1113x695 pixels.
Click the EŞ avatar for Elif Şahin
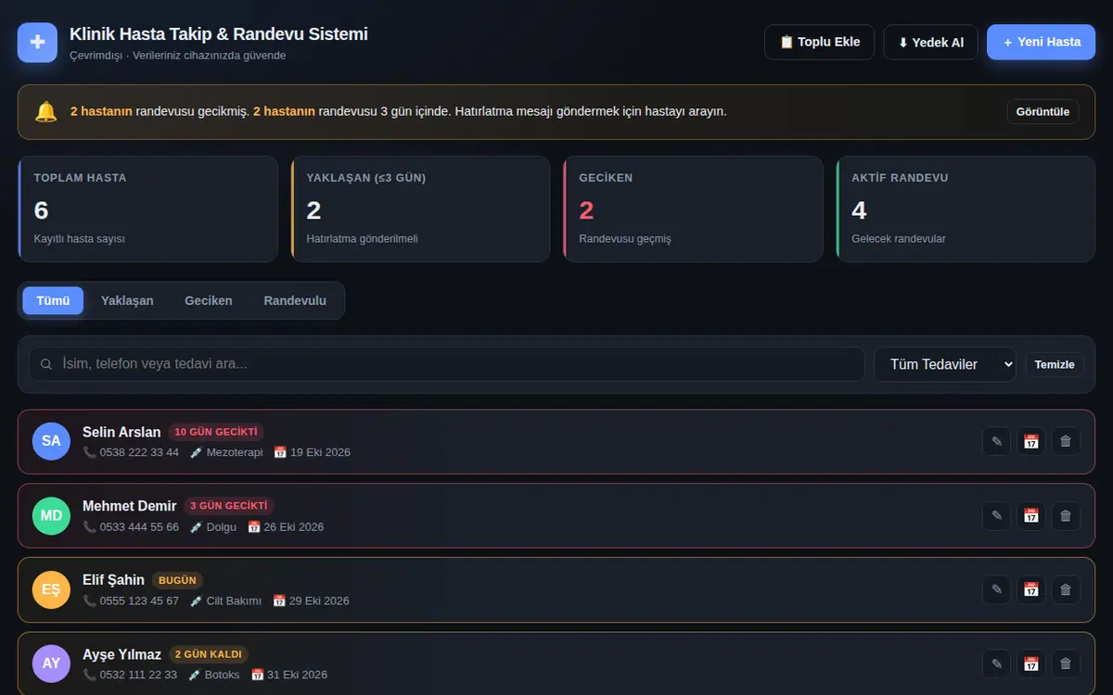[x=51, y=589]
